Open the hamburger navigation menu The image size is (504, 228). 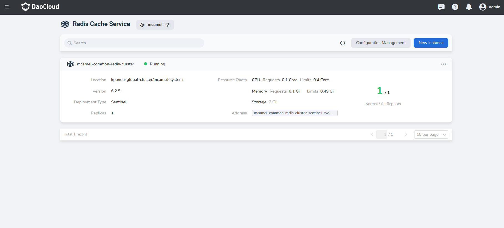(7, 7)
